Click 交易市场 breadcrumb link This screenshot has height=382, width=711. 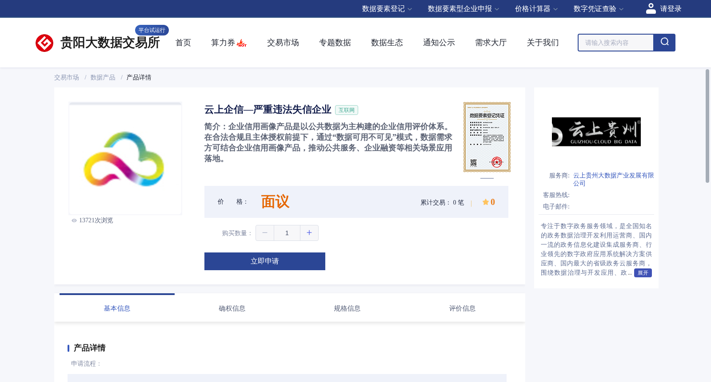tap(67, 78)
